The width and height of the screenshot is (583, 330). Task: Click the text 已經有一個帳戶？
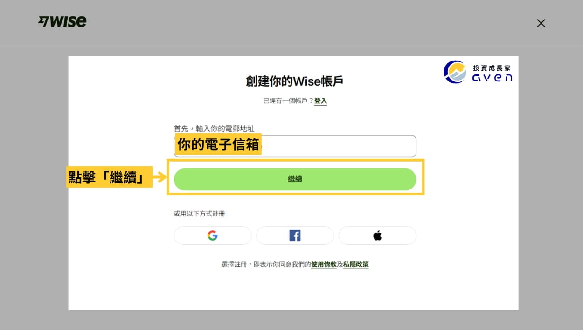288,101
